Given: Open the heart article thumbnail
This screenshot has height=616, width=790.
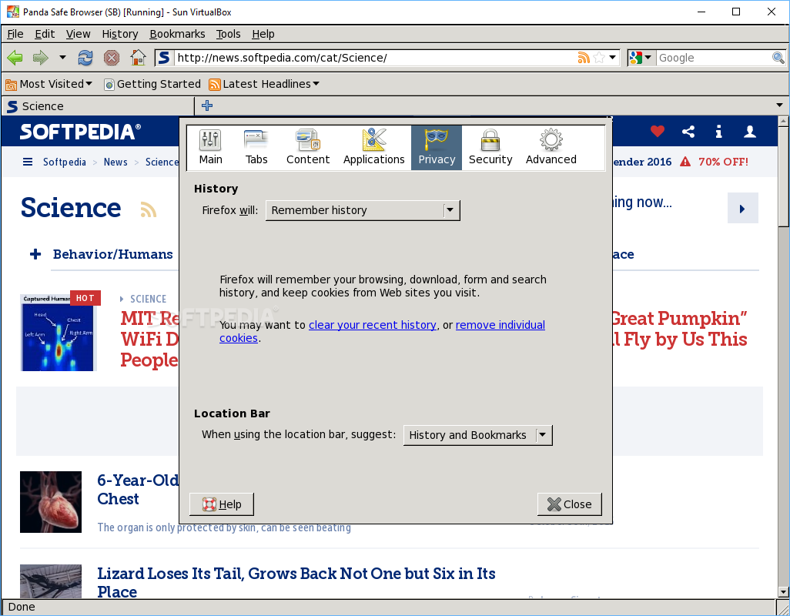Looking at the screenshot, I should tap(50, 502).
